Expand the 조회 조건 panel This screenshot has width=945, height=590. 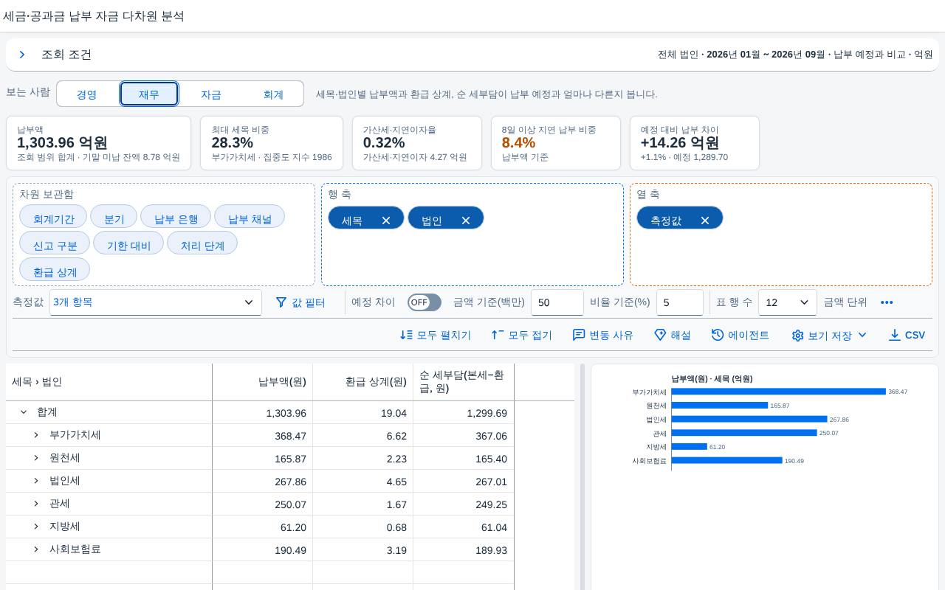coord(22,55)
